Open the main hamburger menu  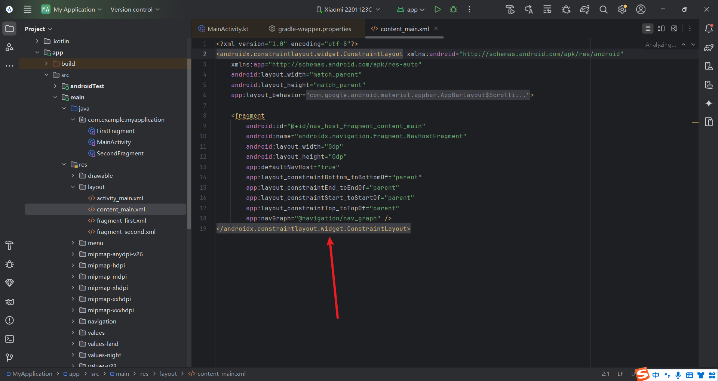click(x=28, y=9)
